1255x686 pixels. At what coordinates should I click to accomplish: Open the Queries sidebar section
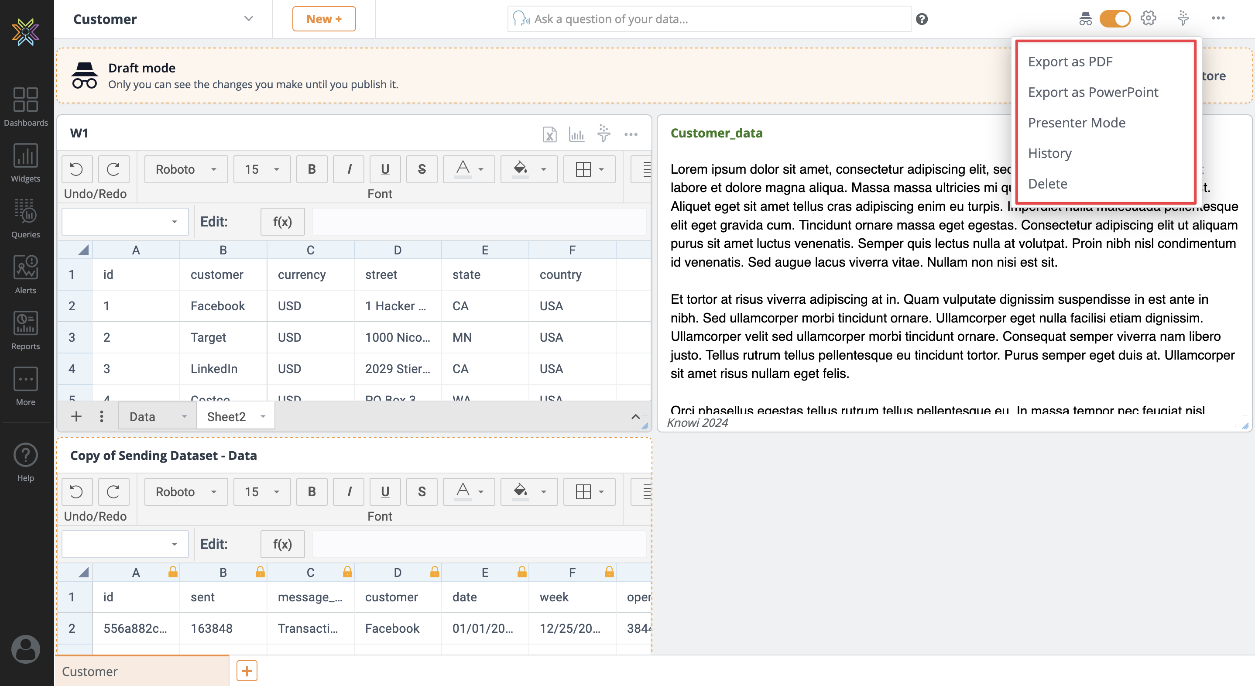click(25, 218)
